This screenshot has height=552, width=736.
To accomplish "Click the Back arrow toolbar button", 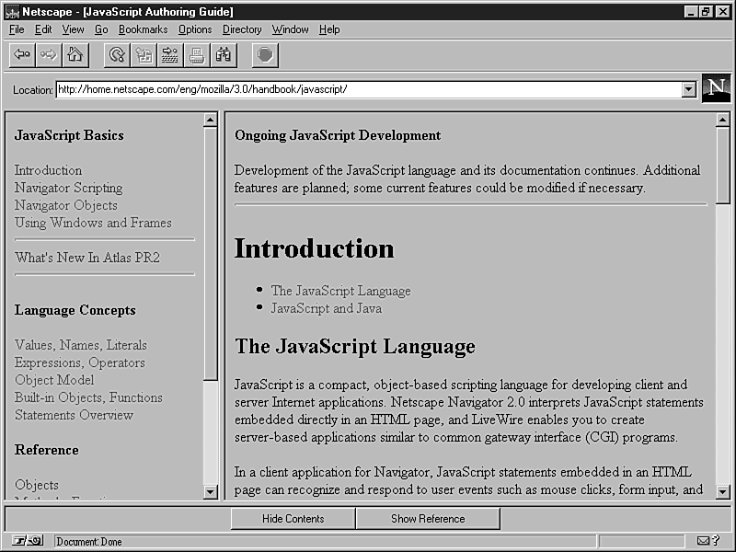I will coord(22,55).
